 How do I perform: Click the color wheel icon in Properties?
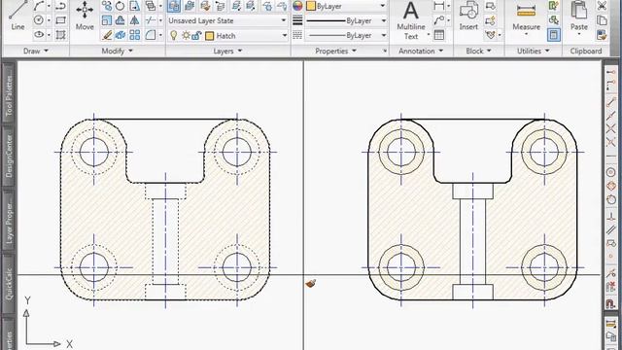[297, 6]
